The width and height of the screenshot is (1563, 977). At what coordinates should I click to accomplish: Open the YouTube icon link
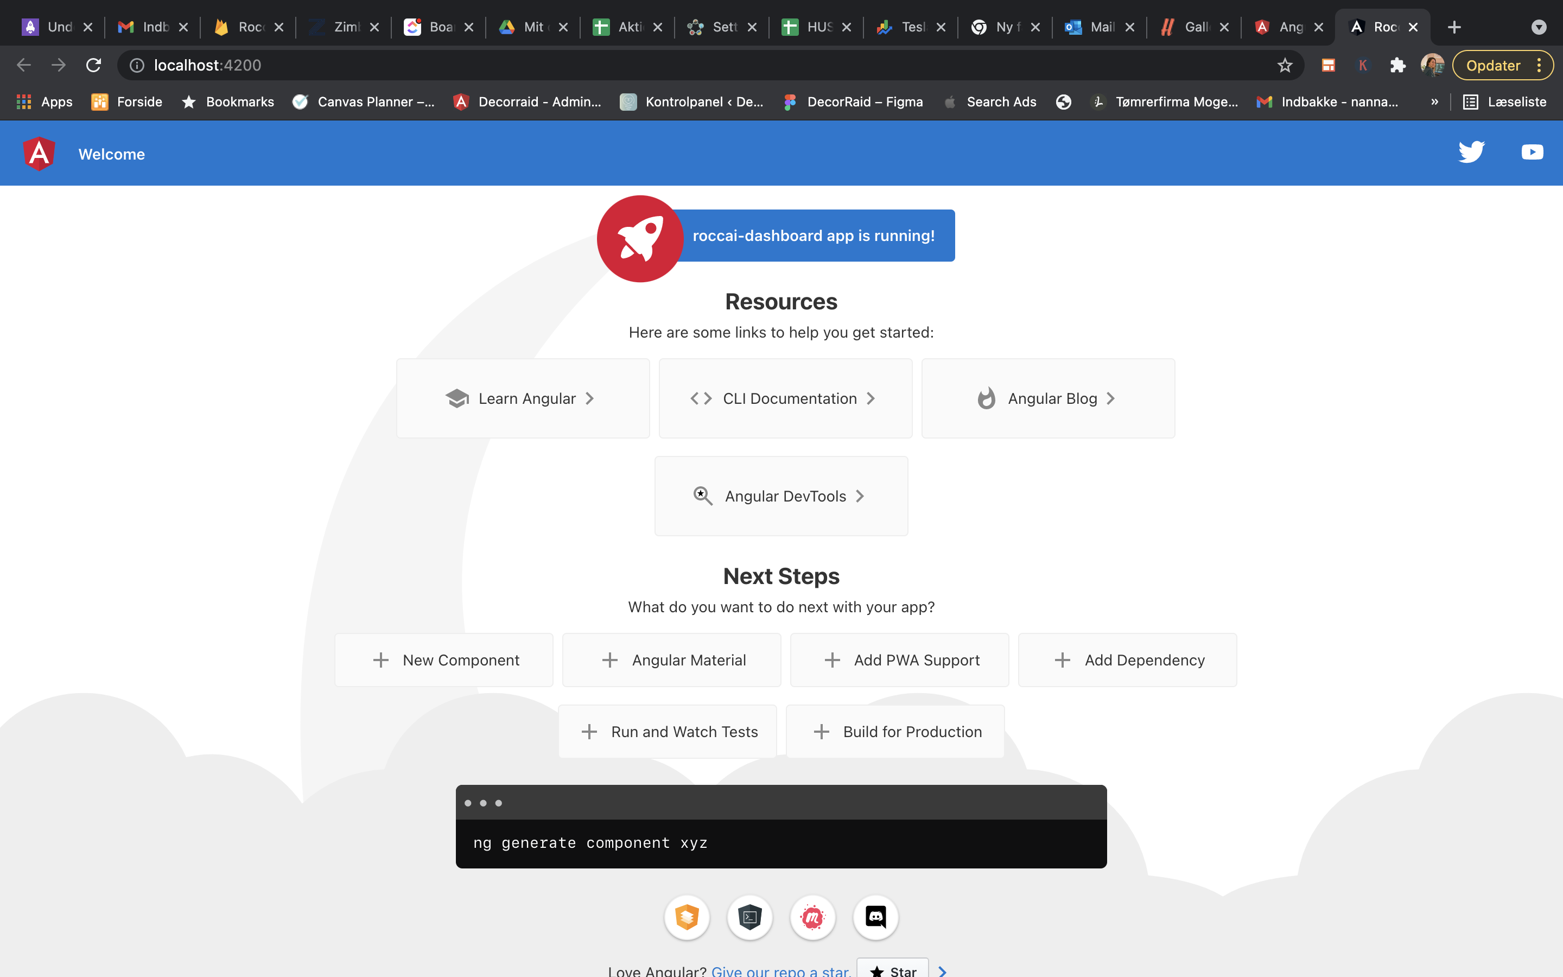pos(1532,152)
